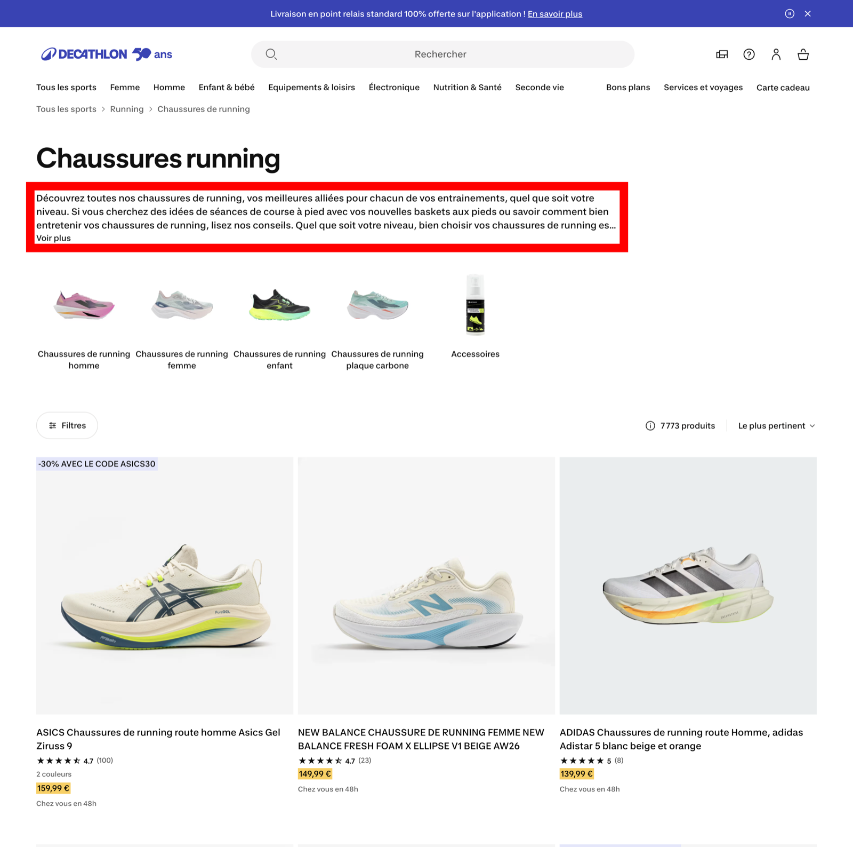
Task: Select Chaussures de running homme category
Action: (84, 322)
